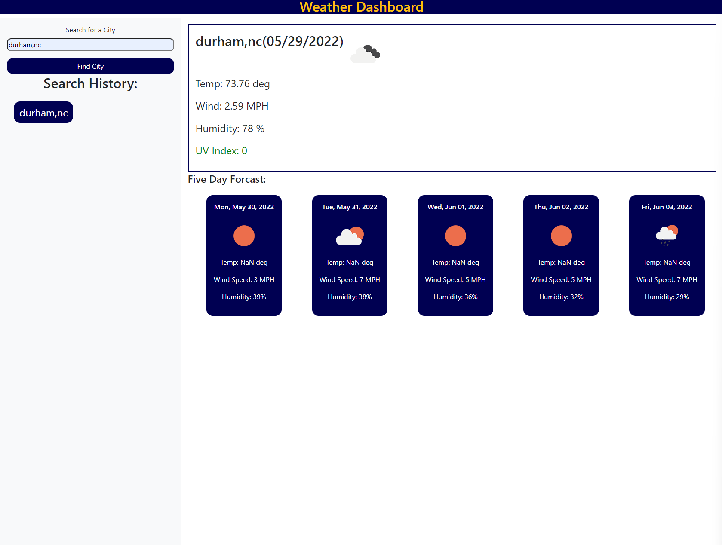Screen dimensions: 722x545
Task: Click the current weather cloud icon for durham,nc
Action: click(366, 54)
